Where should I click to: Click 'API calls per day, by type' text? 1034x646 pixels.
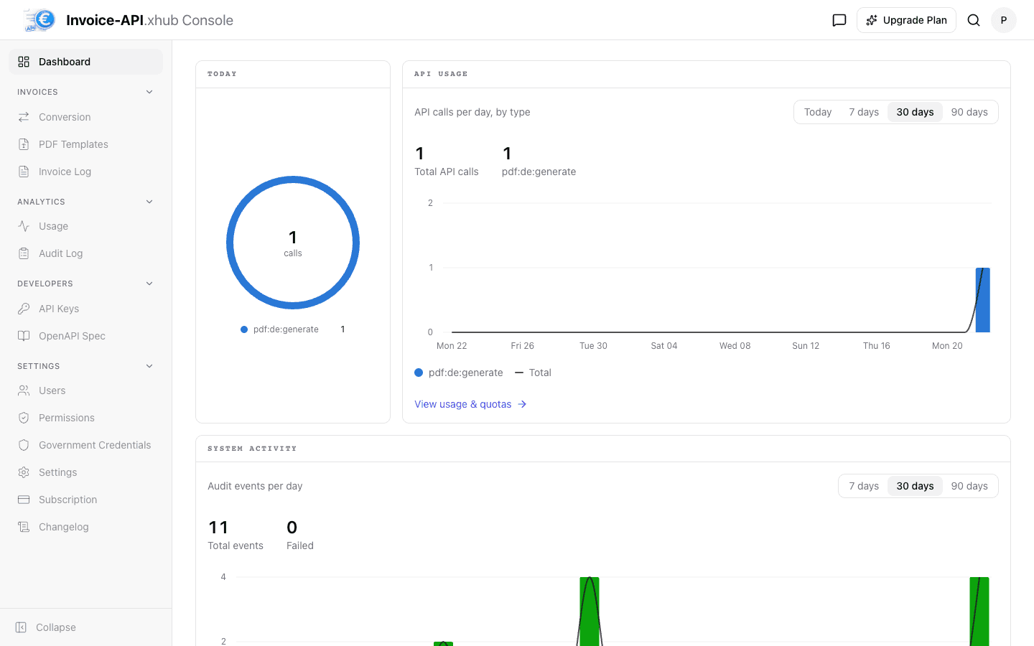tap(472, 112)
